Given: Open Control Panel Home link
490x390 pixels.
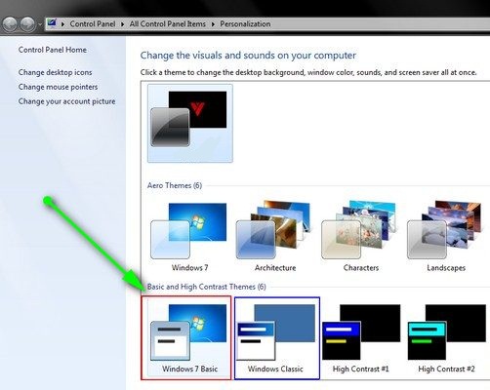Looking at the screenshot, I should (53, 50).
